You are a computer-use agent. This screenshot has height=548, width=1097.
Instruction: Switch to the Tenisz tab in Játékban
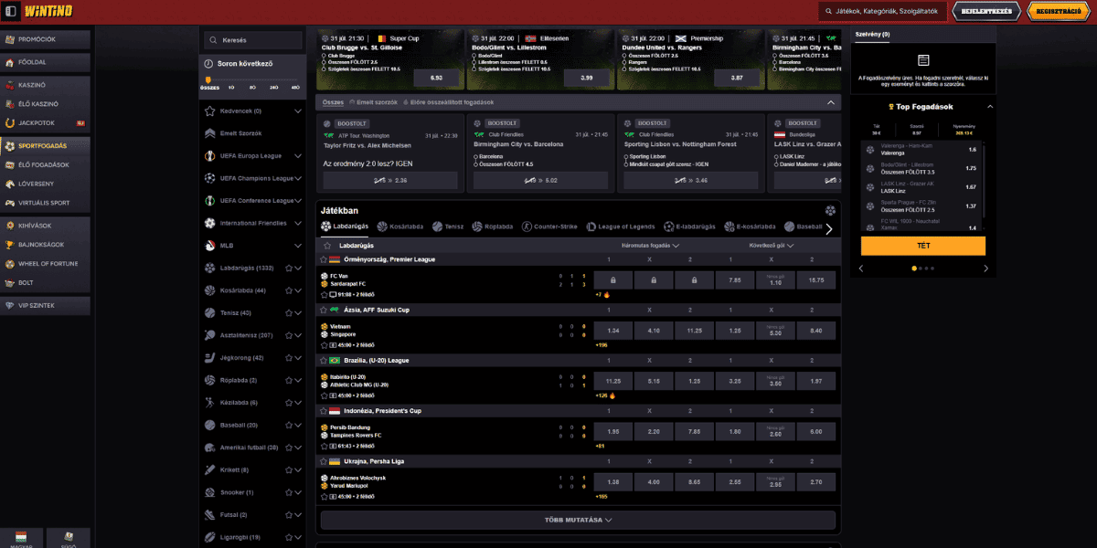coord(447,227)
